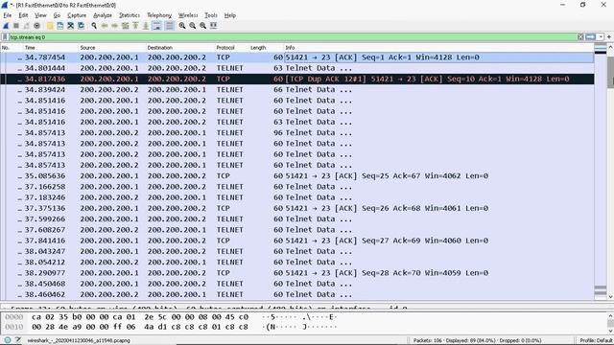The height and width of the screenshot is (345, 614).
Task: Click the Profile: Default status entry
Action: tap(597, 341)
